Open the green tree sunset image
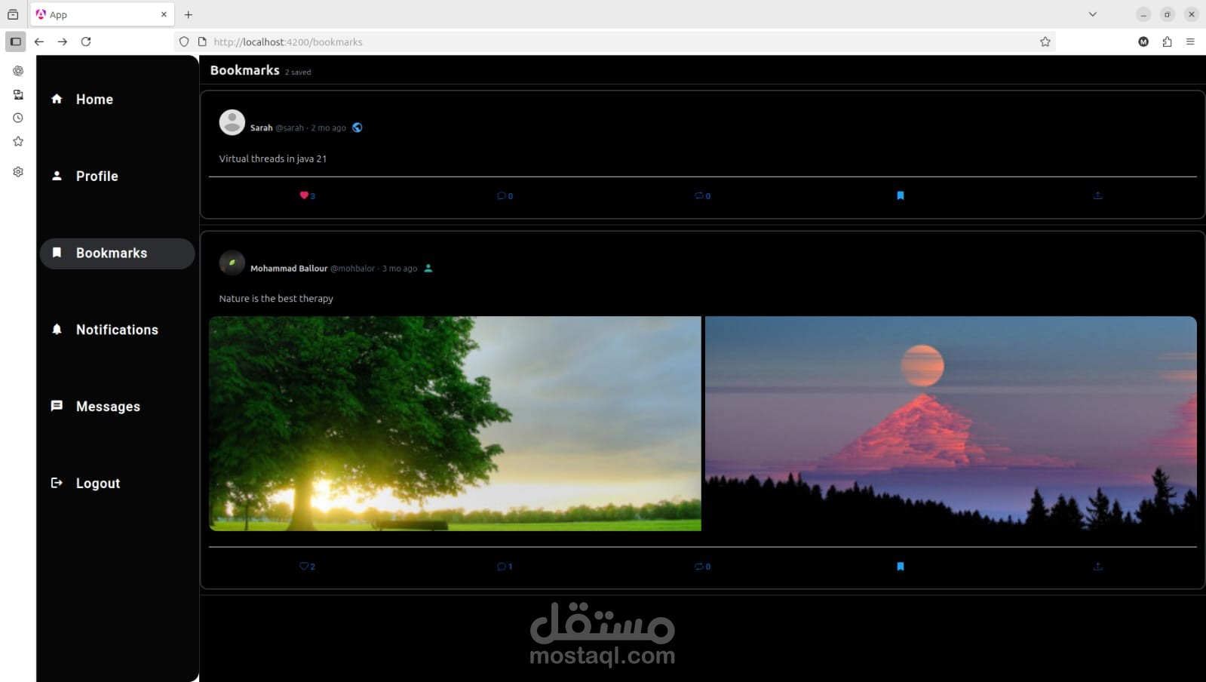 (455, 423)
